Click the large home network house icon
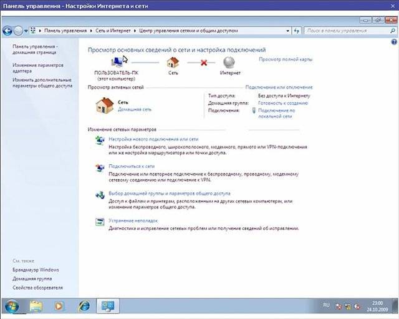 [104, 104]
